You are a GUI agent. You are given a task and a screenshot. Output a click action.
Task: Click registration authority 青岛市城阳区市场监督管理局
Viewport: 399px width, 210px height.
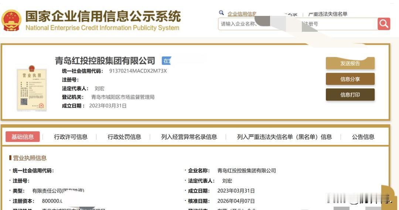(x=123, y=97)
